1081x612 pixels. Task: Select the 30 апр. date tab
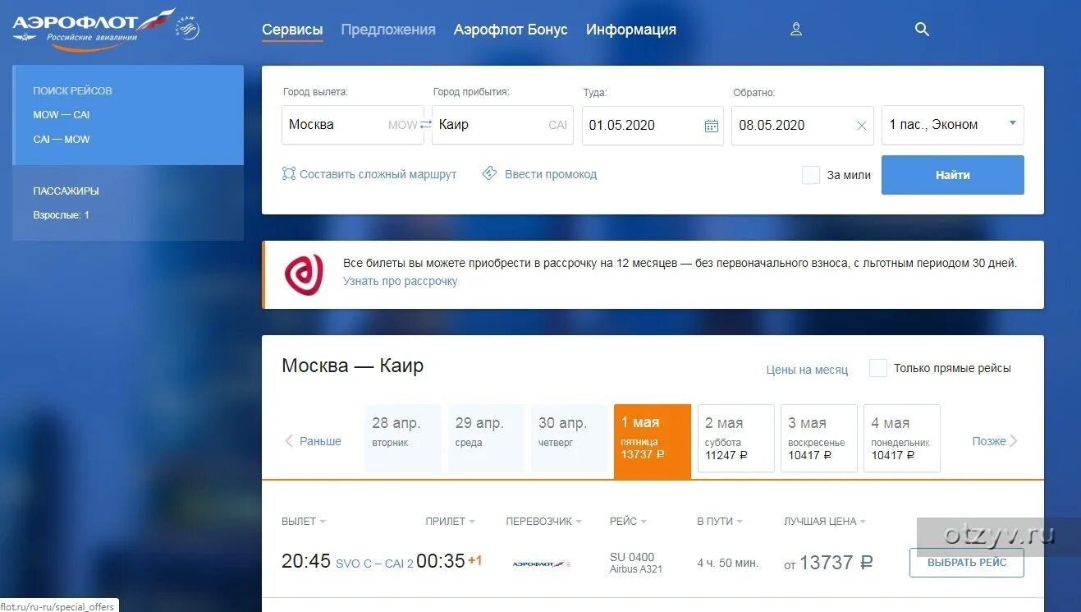pyautogui.click(x=570, y=438)
